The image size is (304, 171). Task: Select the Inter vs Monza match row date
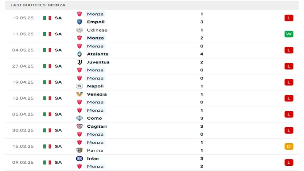coord(23,162)
